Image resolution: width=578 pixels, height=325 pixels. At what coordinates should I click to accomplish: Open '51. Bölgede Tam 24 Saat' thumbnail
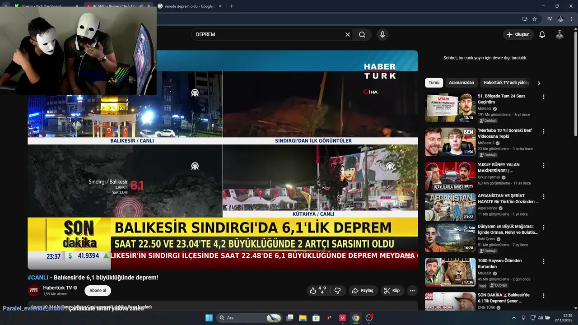coord(450,107)
